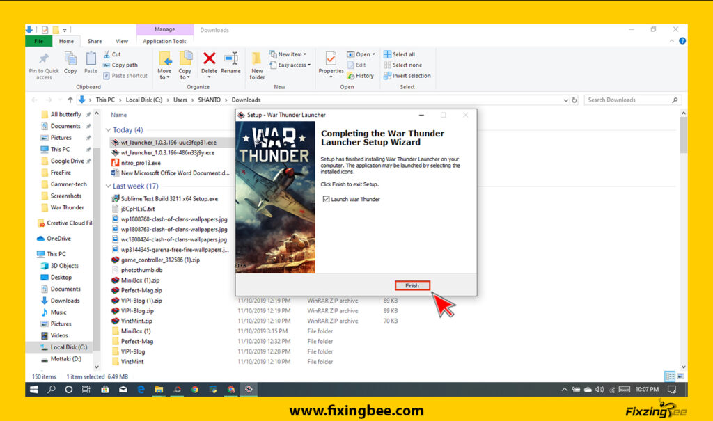Open the File tab
The width and height of the screenshot is (713, 421).
click(39, 41)
